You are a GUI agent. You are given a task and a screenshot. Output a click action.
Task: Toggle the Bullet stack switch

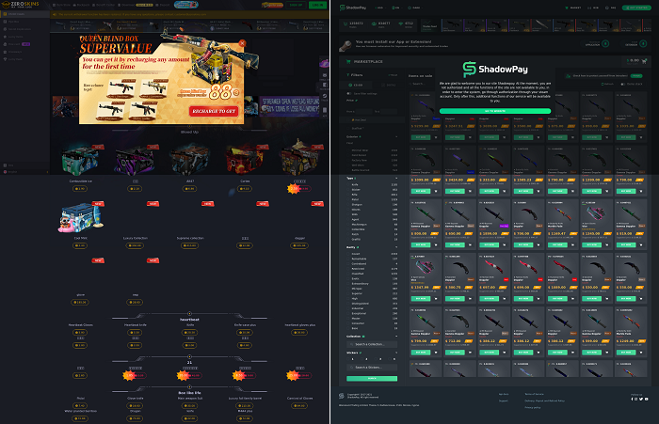[x=623, y=84]
